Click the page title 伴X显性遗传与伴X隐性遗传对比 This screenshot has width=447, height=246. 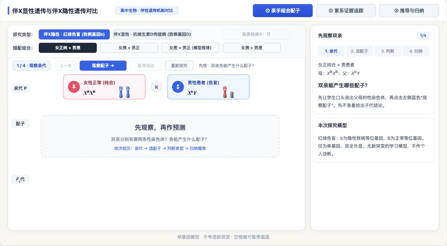click(55, 11)
